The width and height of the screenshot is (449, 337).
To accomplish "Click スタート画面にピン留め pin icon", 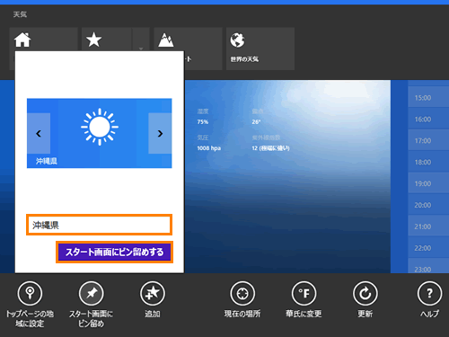I will coord(92,294).
